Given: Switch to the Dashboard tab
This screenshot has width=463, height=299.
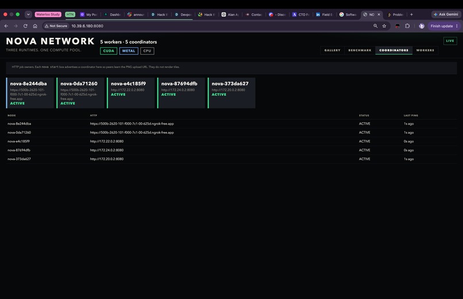Looking at the screenshot, I should tap(113, 14).
